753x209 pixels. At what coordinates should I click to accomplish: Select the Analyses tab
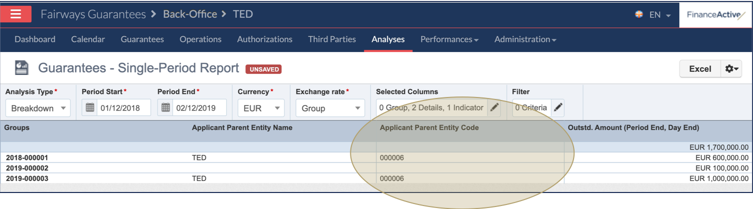388,39
